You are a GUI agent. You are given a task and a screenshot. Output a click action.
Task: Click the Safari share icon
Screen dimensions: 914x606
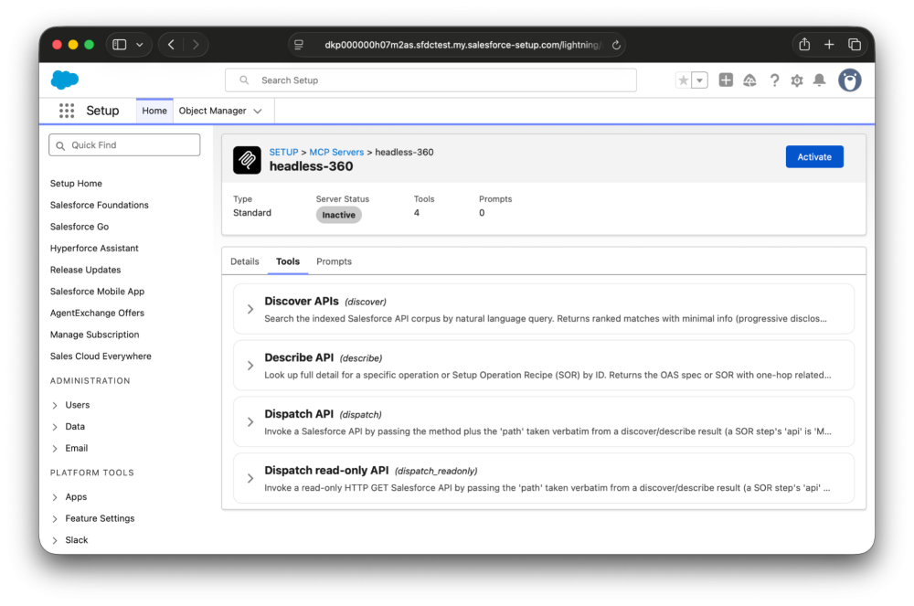pyautogui.click(x=804, y=44)
